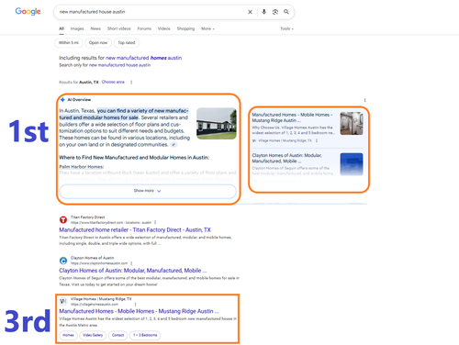Open more options for Titan Factory result
This screenshot has height=345, width=459.
pyautogui.click(x=155, y=222)
